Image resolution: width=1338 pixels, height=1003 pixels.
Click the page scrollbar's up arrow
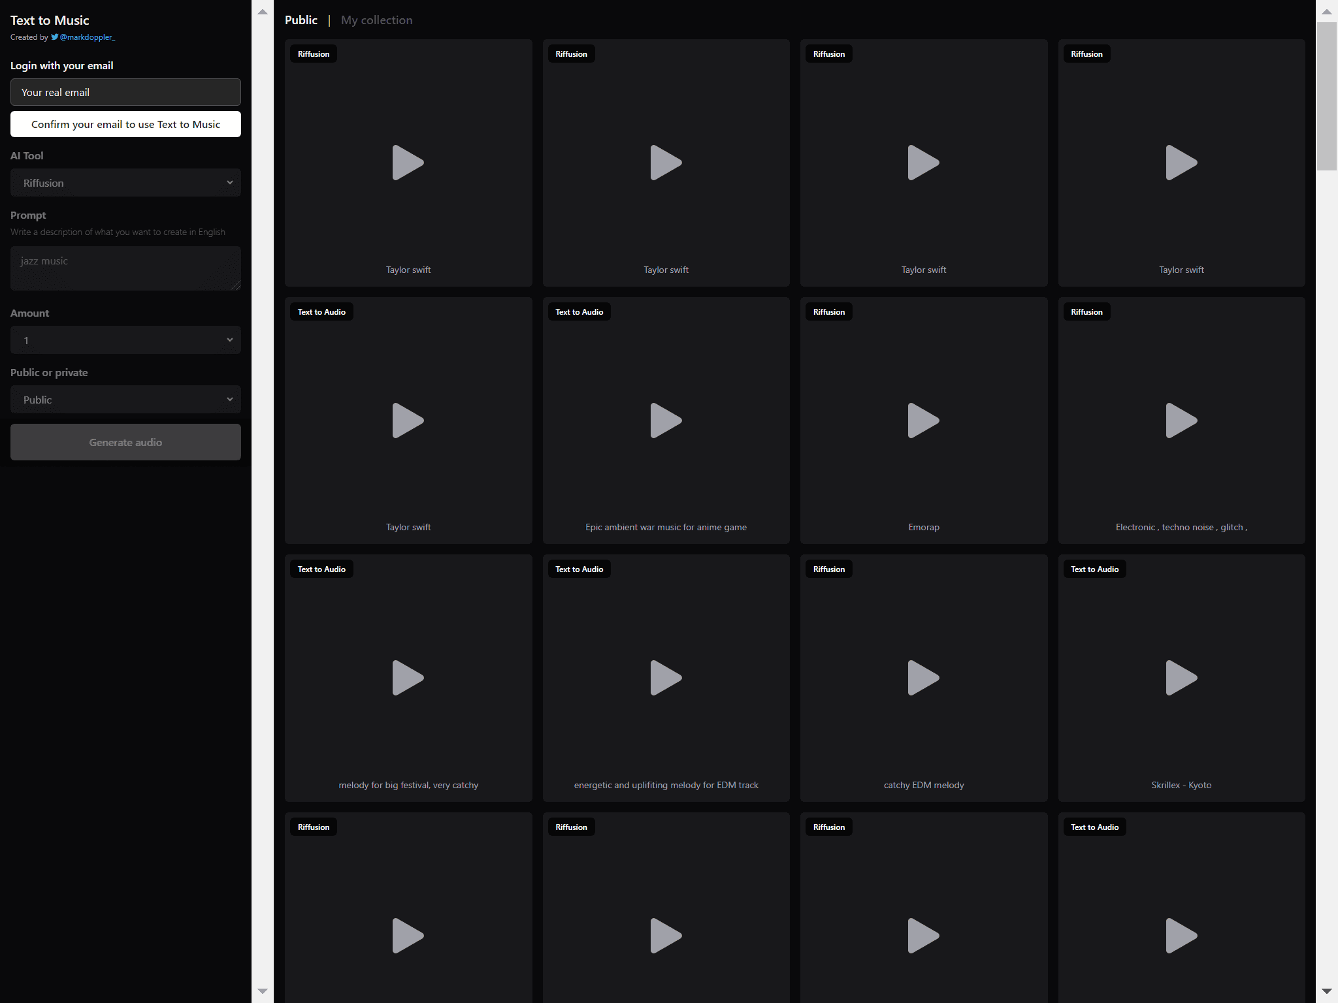coord(1327,12)
